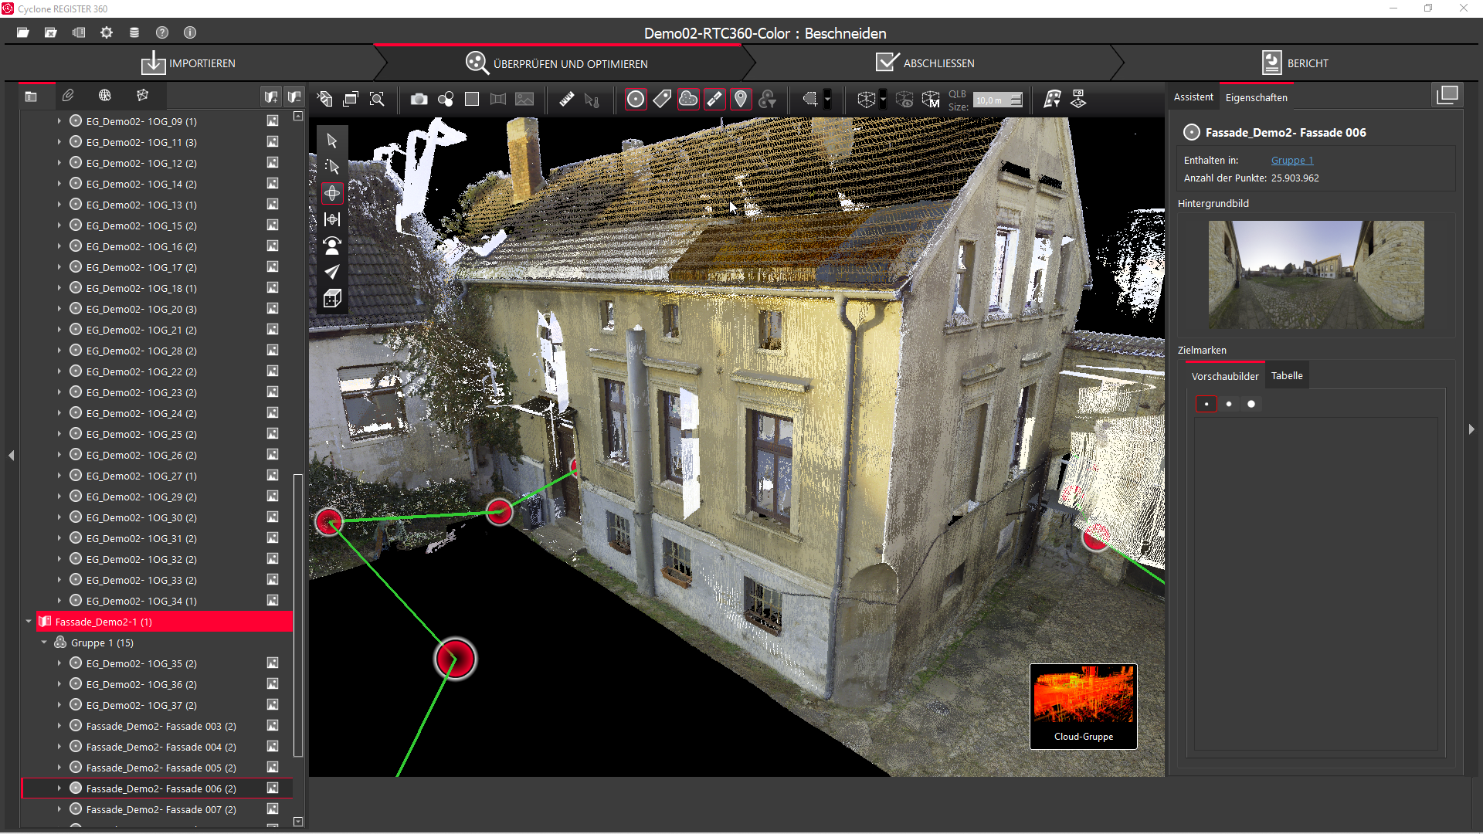This screenshot has width=1483, height=834.
Task: Select the person walk view tool
Action: (x=332, y=246)
